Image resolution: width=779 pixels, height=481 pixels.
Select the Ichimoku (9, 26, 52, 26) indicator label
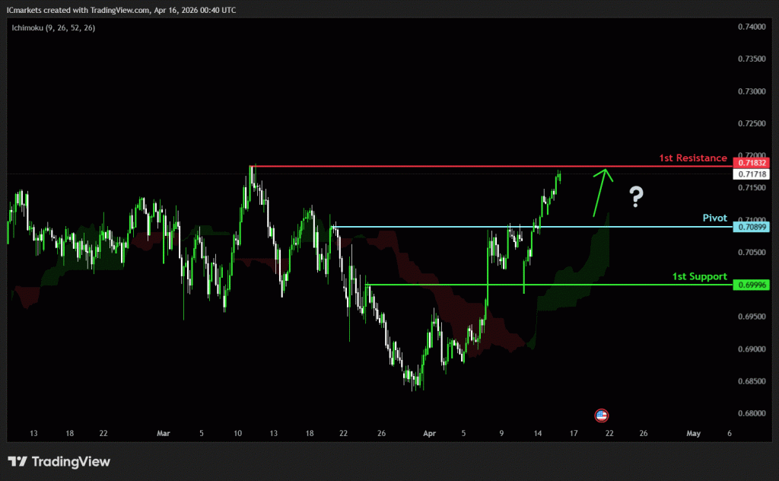(52, 27)
